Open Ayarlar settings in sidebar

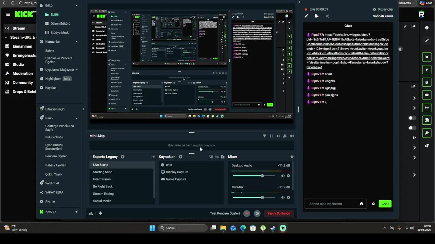(x=50, y=201)
